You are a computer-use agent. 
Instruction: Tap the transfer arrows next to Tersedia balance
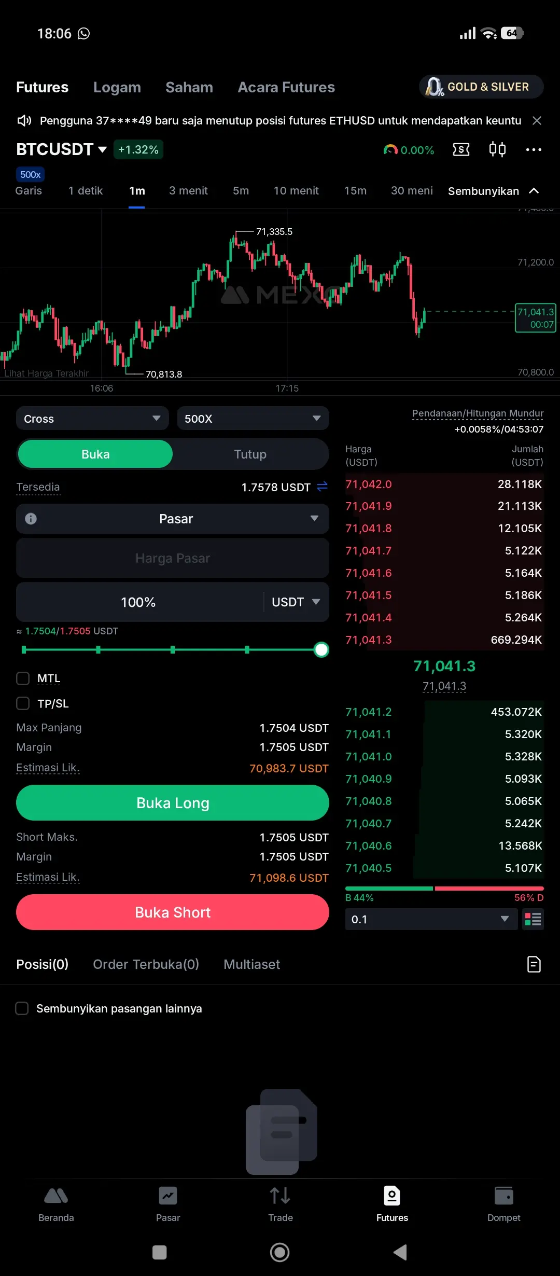(x=322, y=487)
